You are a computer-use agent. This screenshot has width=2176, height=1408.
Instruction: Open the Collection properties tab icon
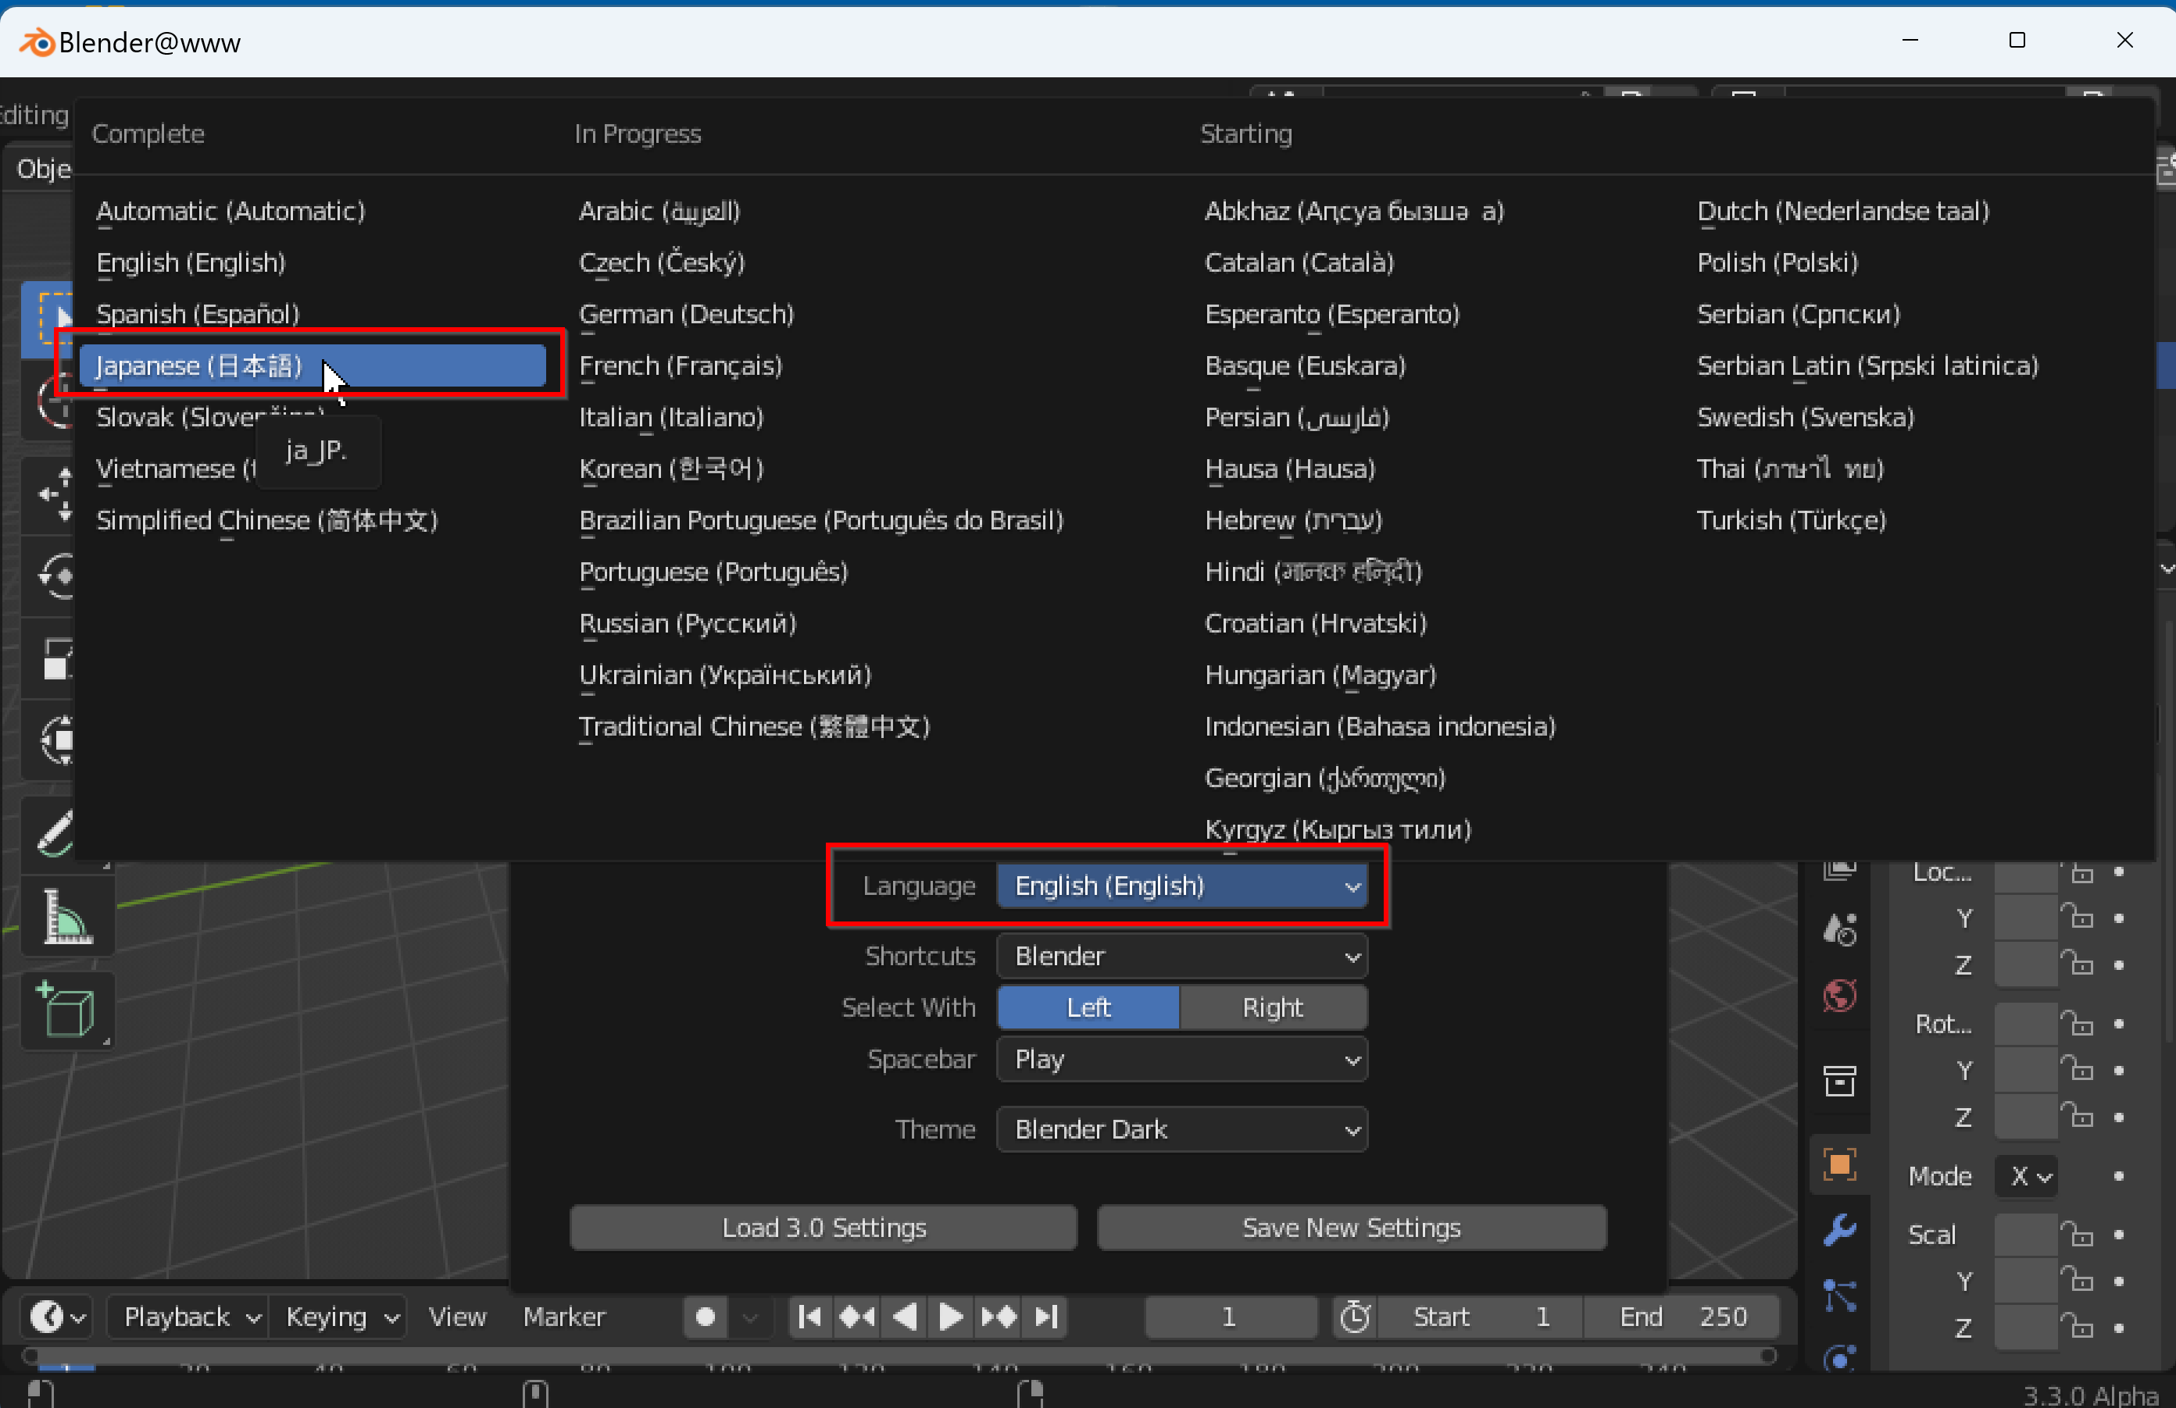[1839, 1081]
